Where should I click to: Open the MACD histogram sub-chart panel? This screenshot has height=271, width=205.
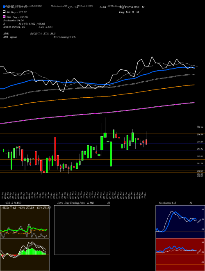[25, 255]
